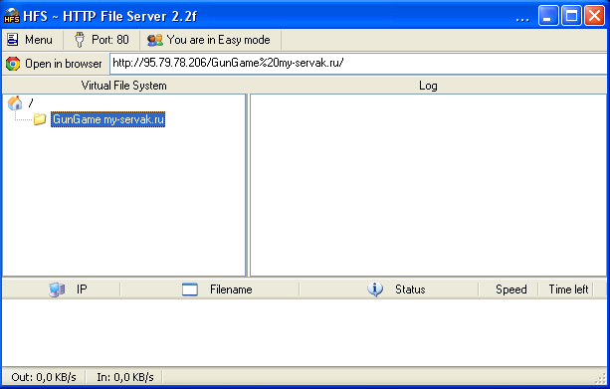Select GunGame my-servak.ru folder
610x389 pixels.
[108, 119]
